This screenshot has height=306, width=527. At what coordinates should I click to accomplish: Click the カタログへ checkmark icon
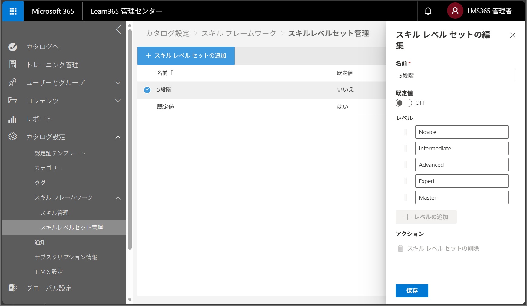click(13, 47)
